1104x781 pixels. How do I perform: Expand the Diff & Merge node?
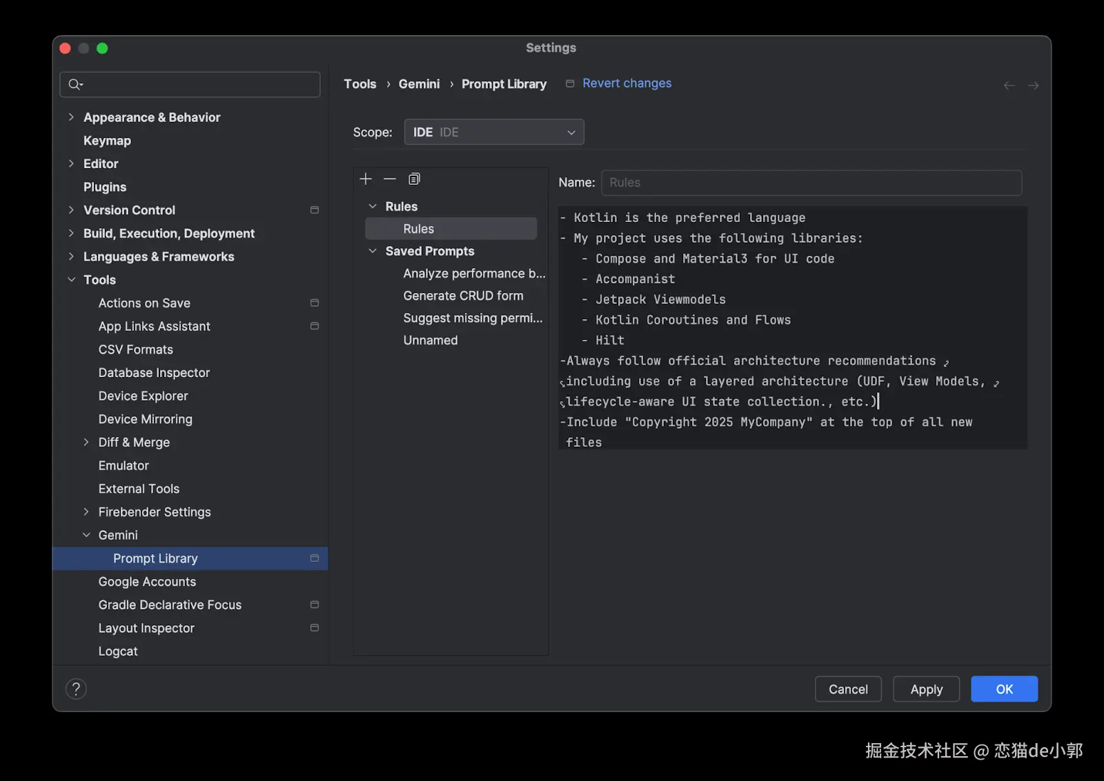coord(86,443)
